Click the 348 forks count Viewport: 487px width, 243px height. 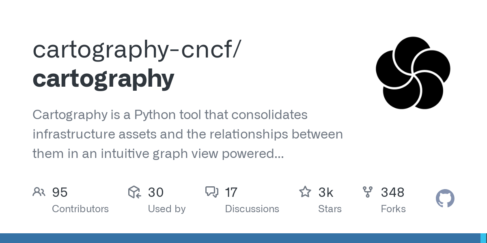pyautogui.click(x=392, y=192)
